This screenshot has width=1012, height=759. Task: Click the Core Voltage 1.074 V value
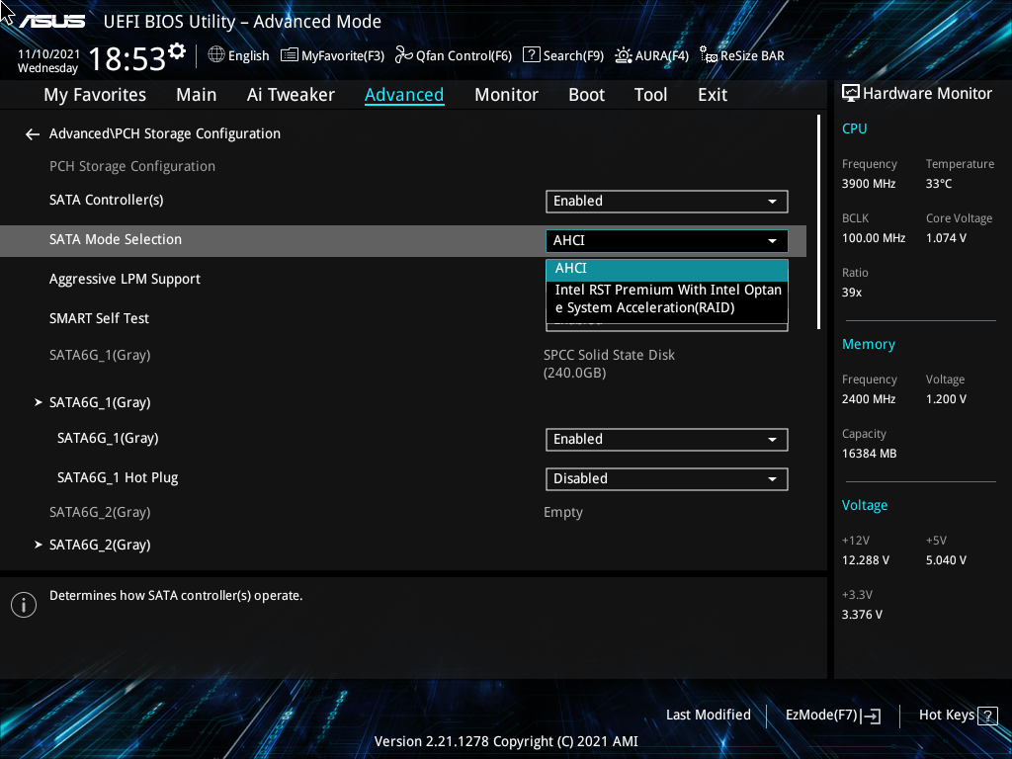[x=946, y=238]
